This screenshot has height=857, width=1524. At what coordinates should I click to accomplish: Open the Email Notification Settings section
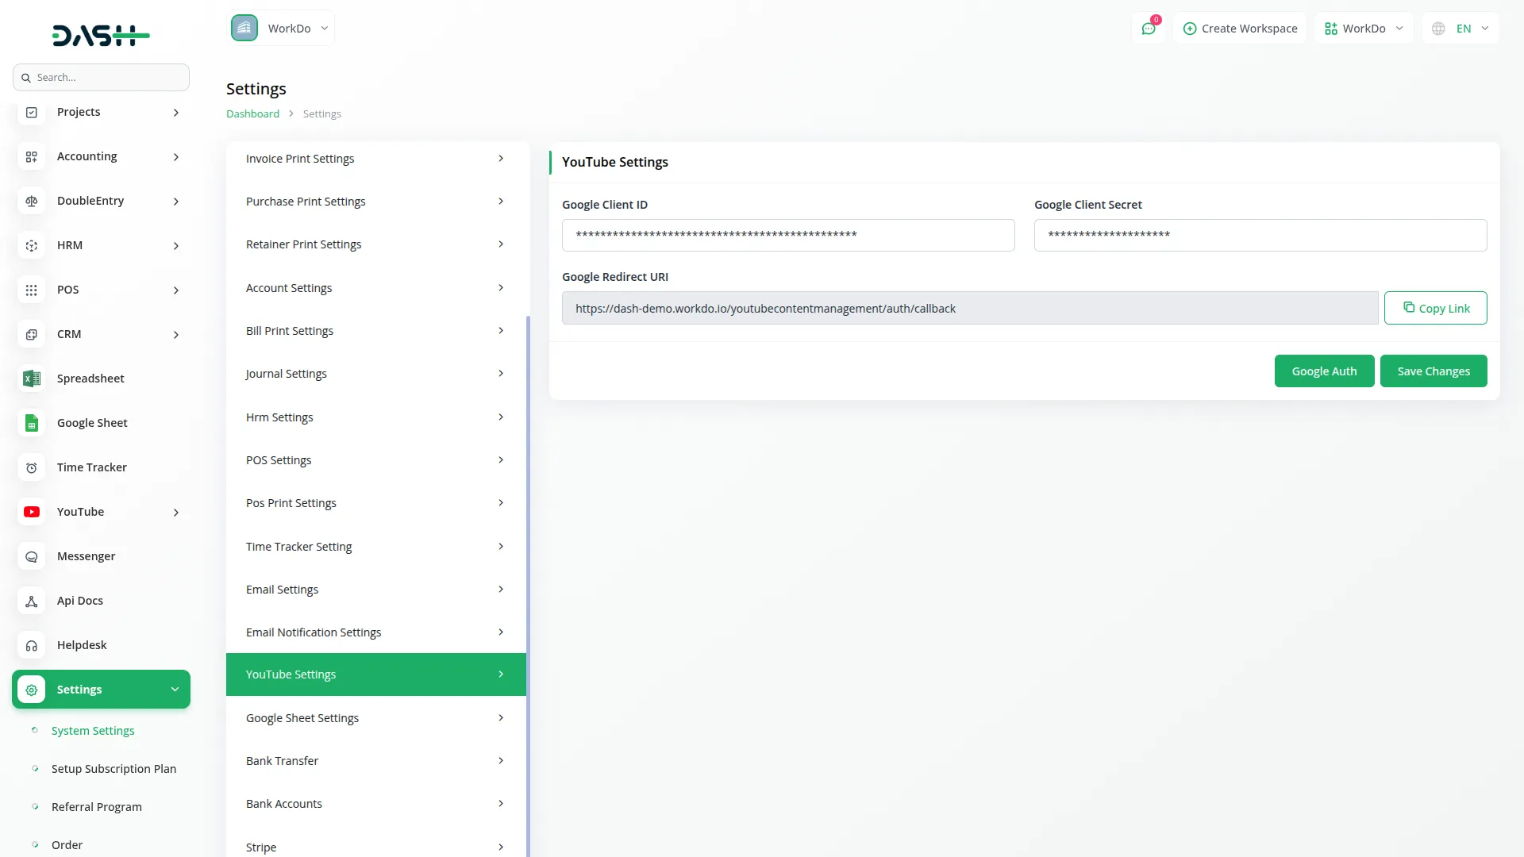pyautogui.click(x=375, y=632)
